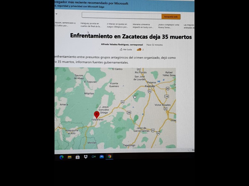249x186 pixels.
Task: Open the Juegos Olímpicos news headline
Action: (117, 25)
